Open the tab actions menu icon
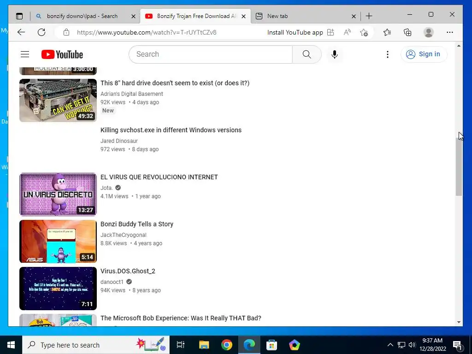This screenshot has width=472, height=354. (19, 16)
